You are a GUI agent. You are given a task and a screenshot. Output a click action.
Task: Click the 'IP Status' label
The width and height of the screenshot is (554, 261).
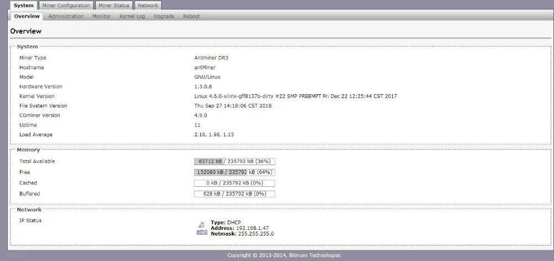(x=30, y=221)
